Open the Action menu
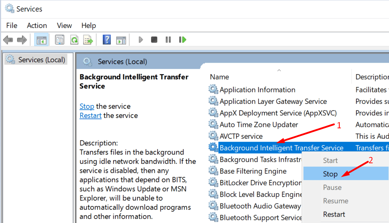Image resolution: width=389 pixels, height=223 pixels. click(37, 26)
